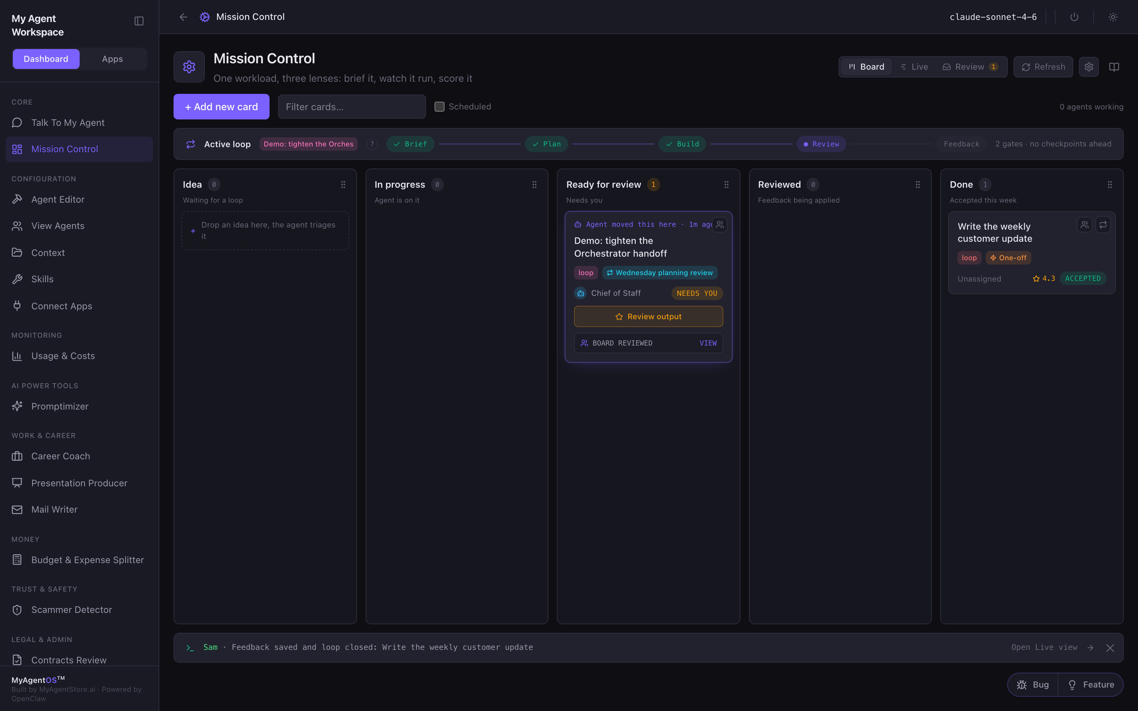Open Budget & Expense Splitter
The height and width of the screenshot is (711, 1138).
[x=79, y=560]
